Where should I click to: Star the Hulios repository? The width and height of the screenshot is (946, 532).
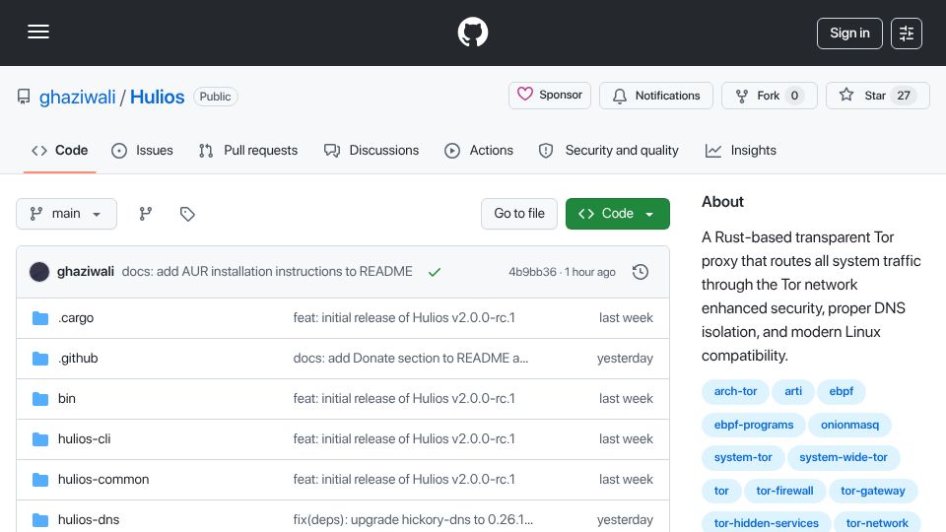[x=877, y=96]
